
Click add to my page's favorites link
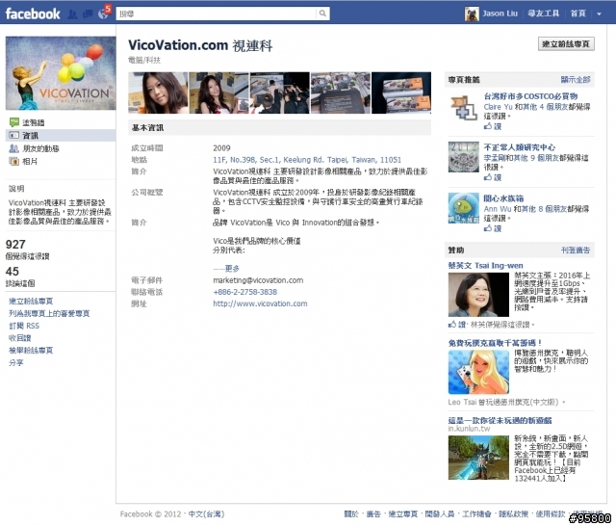click(x=49, y=313)
